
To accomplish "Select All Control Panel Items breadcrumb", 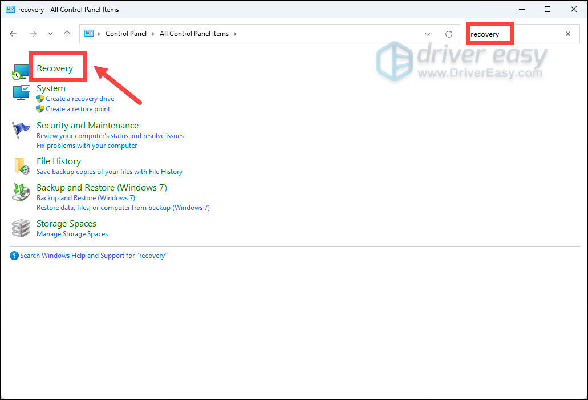I will pos(194,34).
